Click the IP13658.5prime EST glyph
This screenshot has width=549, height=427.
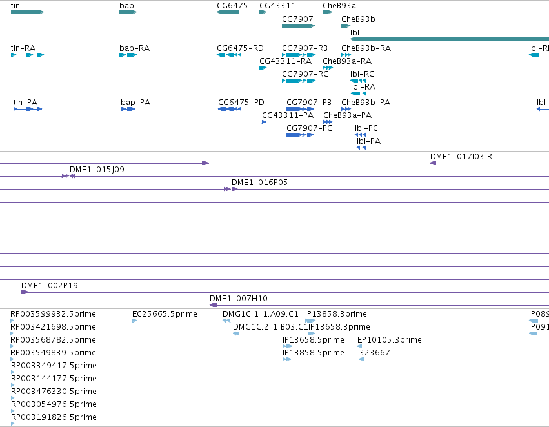(x=287, y=346)
